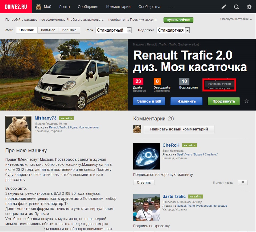Open the Бортжурнал 10 counter
Screen dimensions: 256x232
point(184,81)
